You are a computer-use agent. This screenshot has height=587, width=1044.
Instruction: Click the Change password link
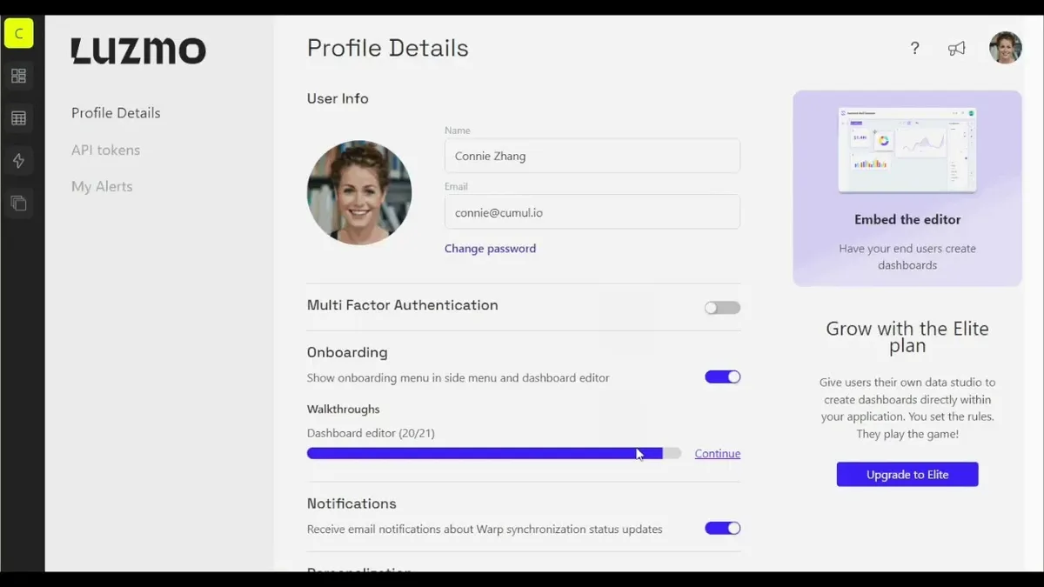click(x=490, y=248)
